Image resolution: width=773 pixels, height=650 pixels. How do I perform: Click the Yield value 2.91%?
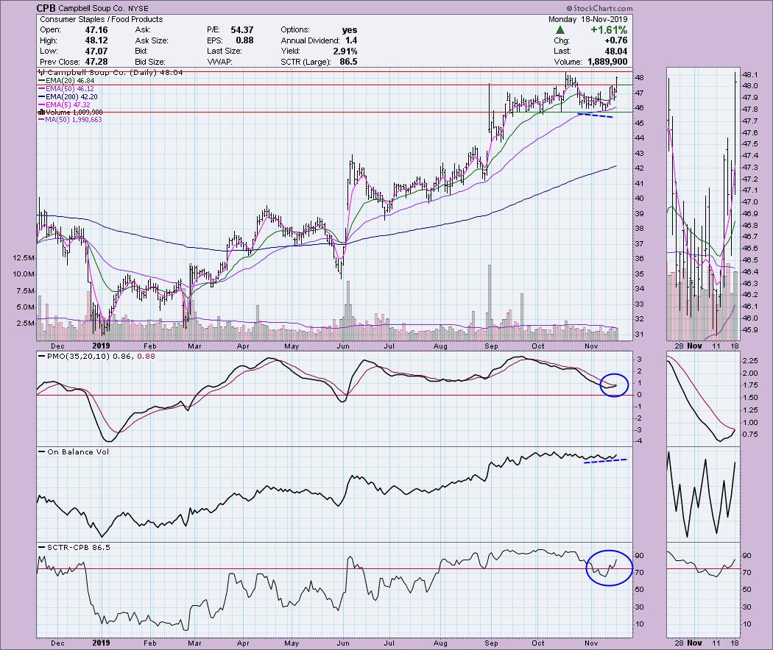coord(345,51)
